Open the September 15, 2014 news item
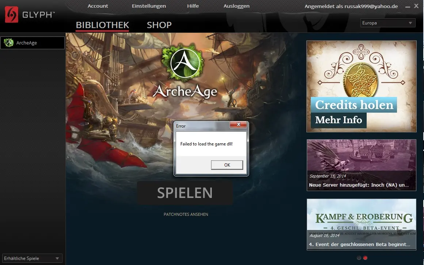Viewport: 424px width, 265px height. click(361, 165)
